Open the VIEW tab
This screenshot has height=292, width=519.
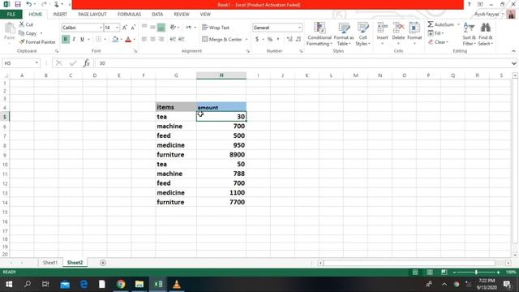205,15
